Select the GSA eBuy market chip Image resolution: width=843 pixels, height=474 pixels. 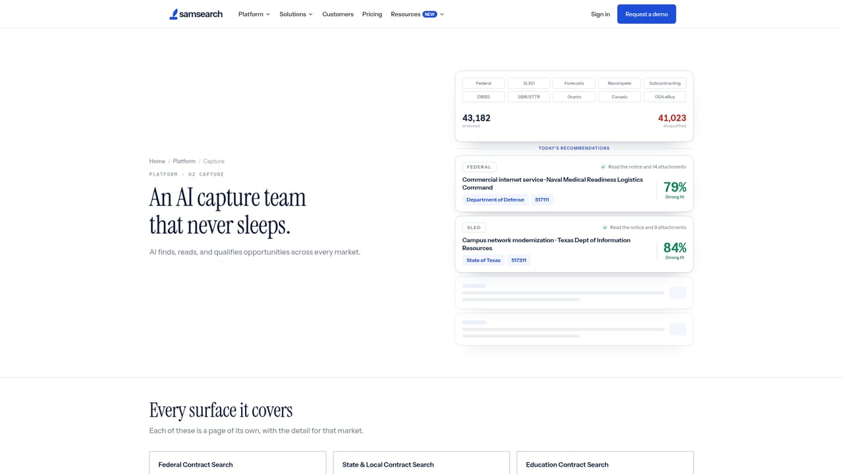(665, 97)
